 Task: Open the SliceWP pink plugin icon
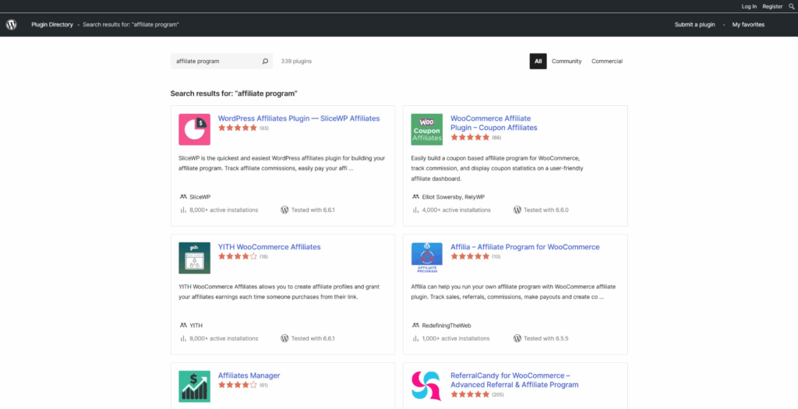point(194,129)
